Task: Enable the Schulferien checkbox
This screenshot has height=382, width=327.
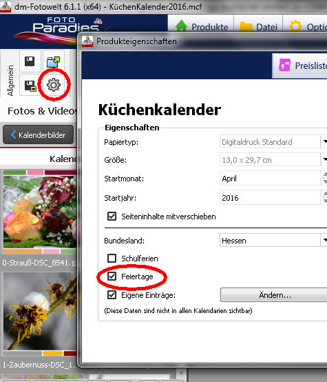Action: tap(112, 259)
